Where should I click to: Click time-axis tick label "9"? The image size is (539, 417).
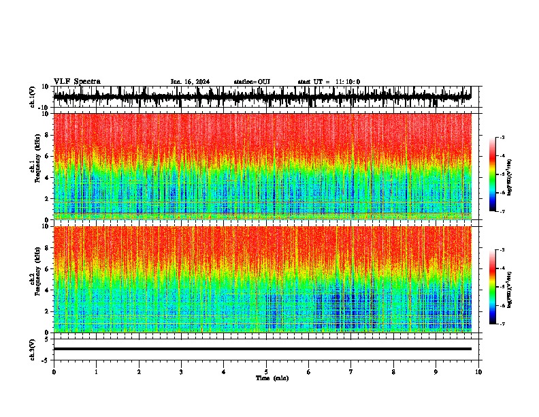click(436, 372)
